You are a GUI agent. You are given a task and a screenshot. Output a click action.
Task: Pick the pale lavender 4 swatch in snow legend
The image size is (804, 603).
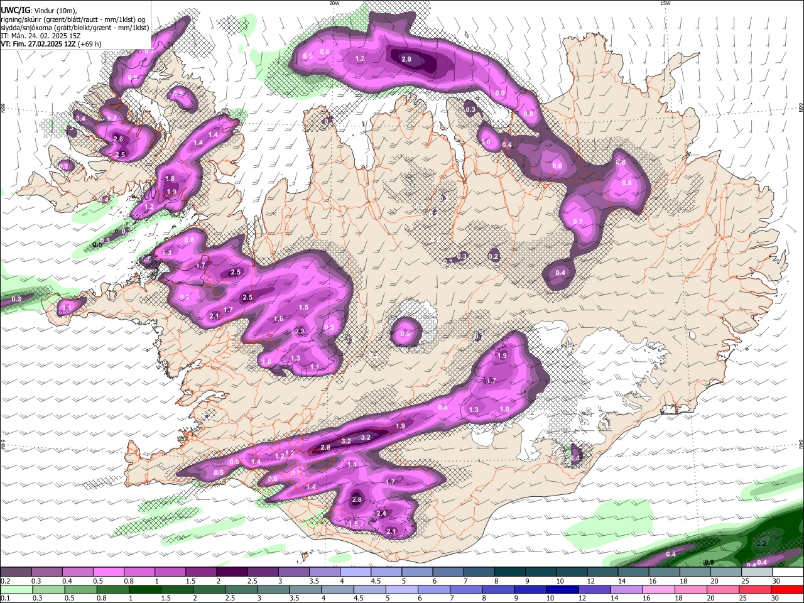click(x=354, y=572)
